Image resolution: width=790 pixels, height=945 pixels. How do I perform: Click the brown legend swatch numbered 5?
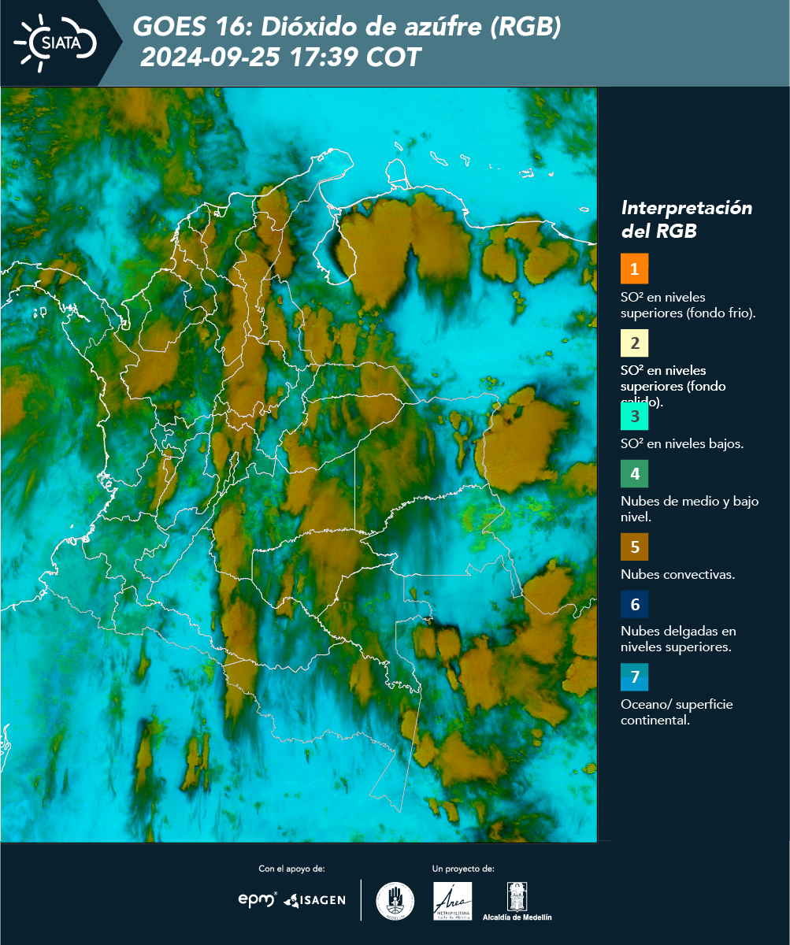[634, 546]
